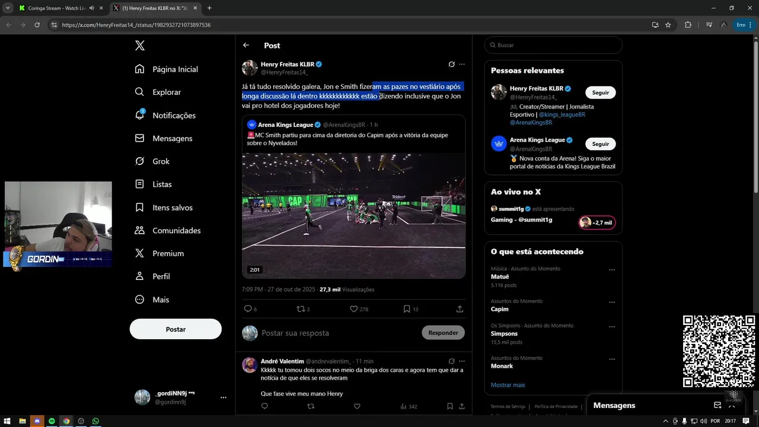
Task: Repost André Valentim's comment
Action: click(311, 406)
